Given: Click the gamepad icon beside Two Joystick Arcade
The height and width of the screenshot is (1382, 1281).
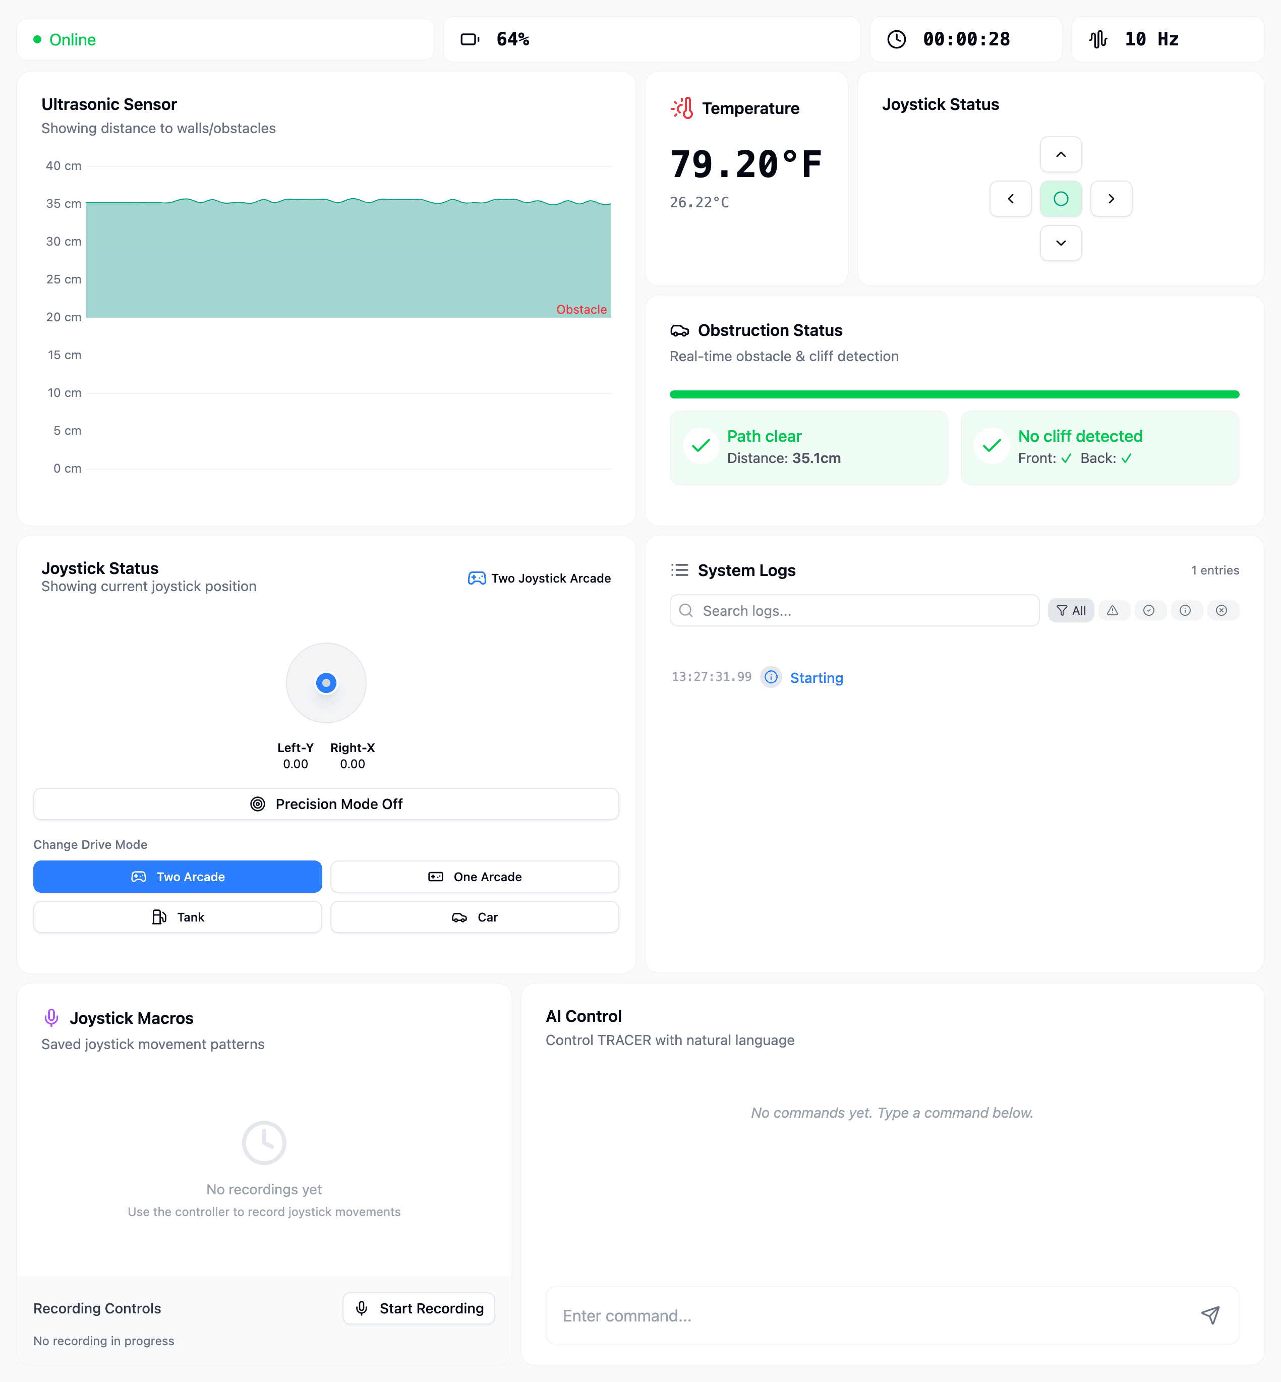Looking at the screenshot, I should (477, 578).
